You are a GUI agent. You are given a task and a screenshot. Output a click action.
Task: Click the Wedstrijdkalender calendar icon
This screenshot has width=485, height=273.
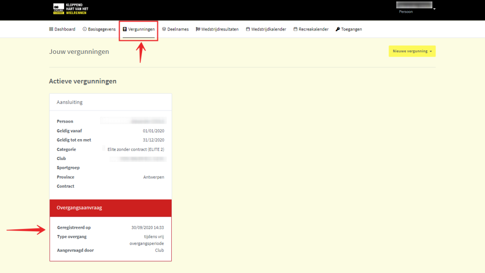click(248, 29)
